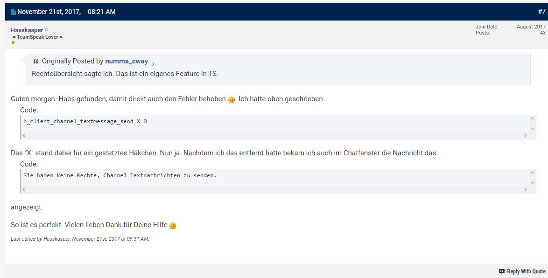Open the Hasskasper user profile link
Viewport: 548px width, 278px height.
click(x=27, y=30)
